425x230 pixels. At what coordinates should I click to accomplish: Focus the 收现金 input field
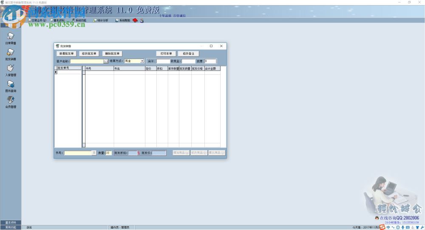188,61
